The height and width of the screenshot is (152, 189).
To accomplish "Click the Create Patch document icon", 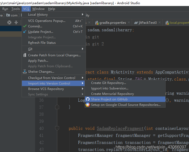I will [x=25, y=55].
